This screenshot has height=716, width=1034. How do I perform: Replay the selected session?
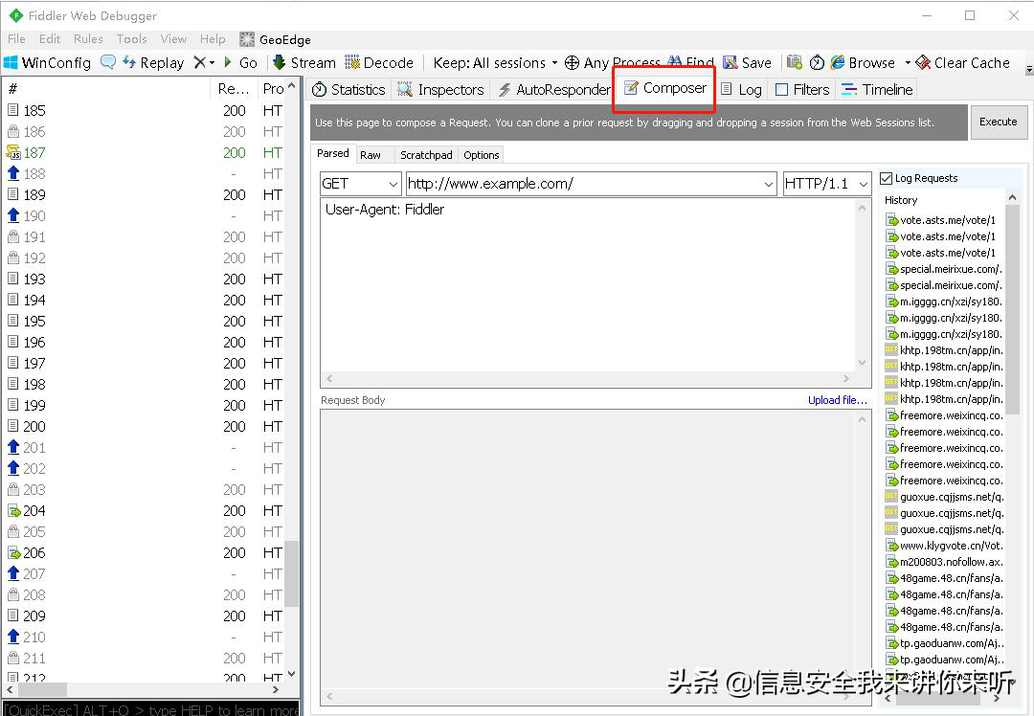click(153, 62)
